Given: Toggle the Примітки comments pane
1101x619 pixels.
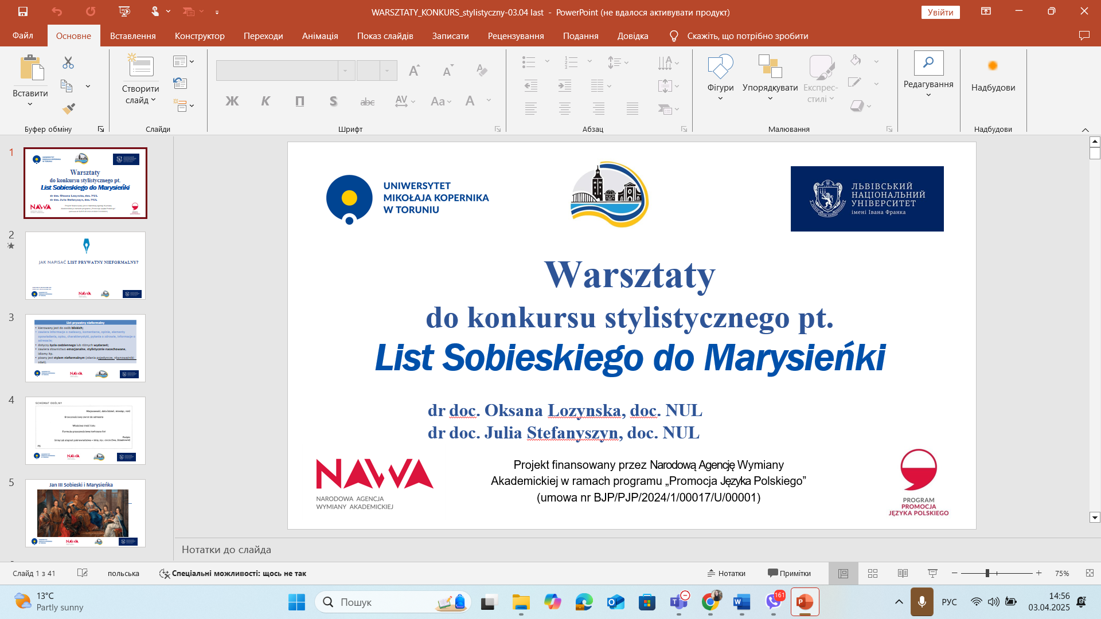Looking at the screenshot, I should 789,573.
